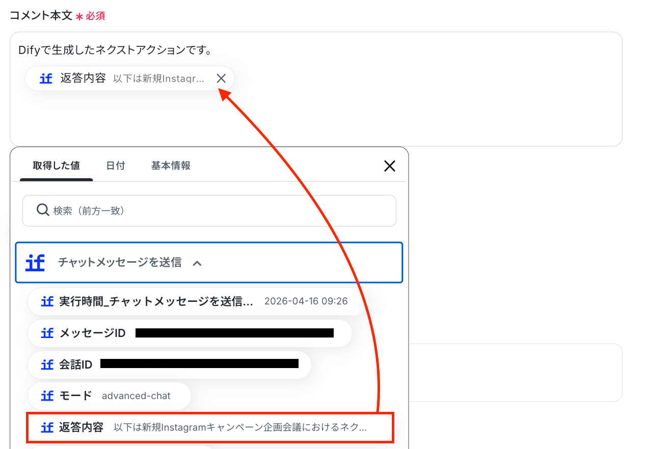Screen dimensions: 645x449
Task: Collapse the チャットメッセージを送信 section
Action: [209, 263]
